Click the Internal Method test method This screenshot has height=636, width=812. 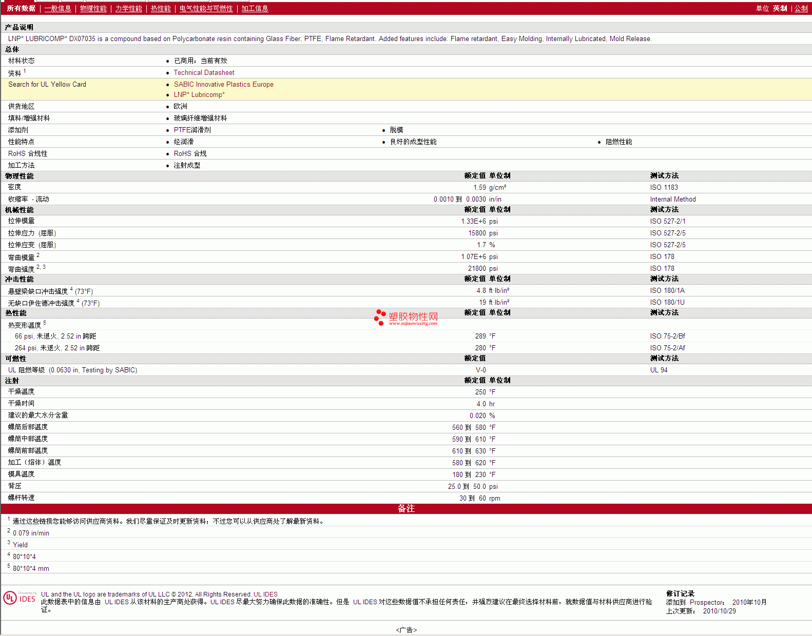(x=673, y=200)
